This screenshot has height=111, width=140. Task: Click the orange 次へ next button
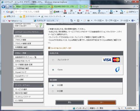(102, 102)
